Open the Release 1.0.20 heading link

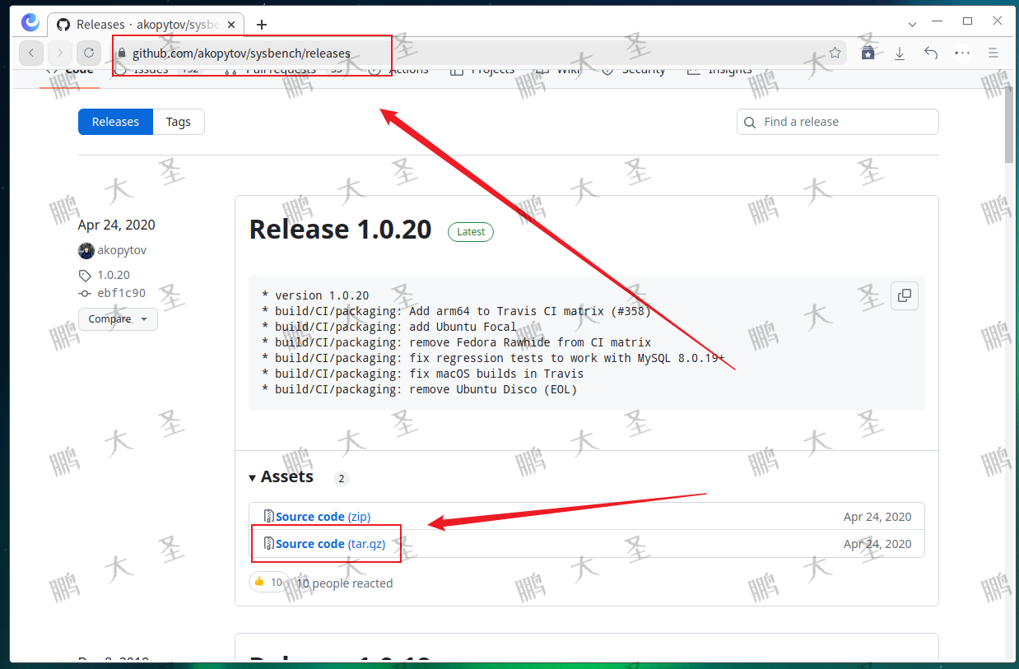(x=340, y=230)
